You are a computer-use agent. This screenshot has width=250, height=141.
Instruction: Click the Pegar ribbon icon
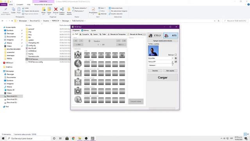pos(19,11)
